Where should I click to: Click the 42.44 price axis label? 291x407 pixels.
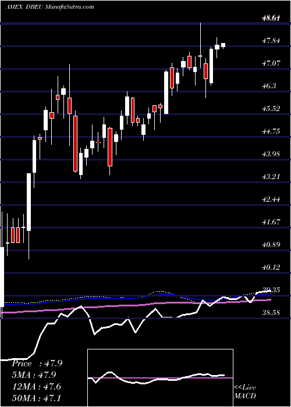click(x=271, y=199)
